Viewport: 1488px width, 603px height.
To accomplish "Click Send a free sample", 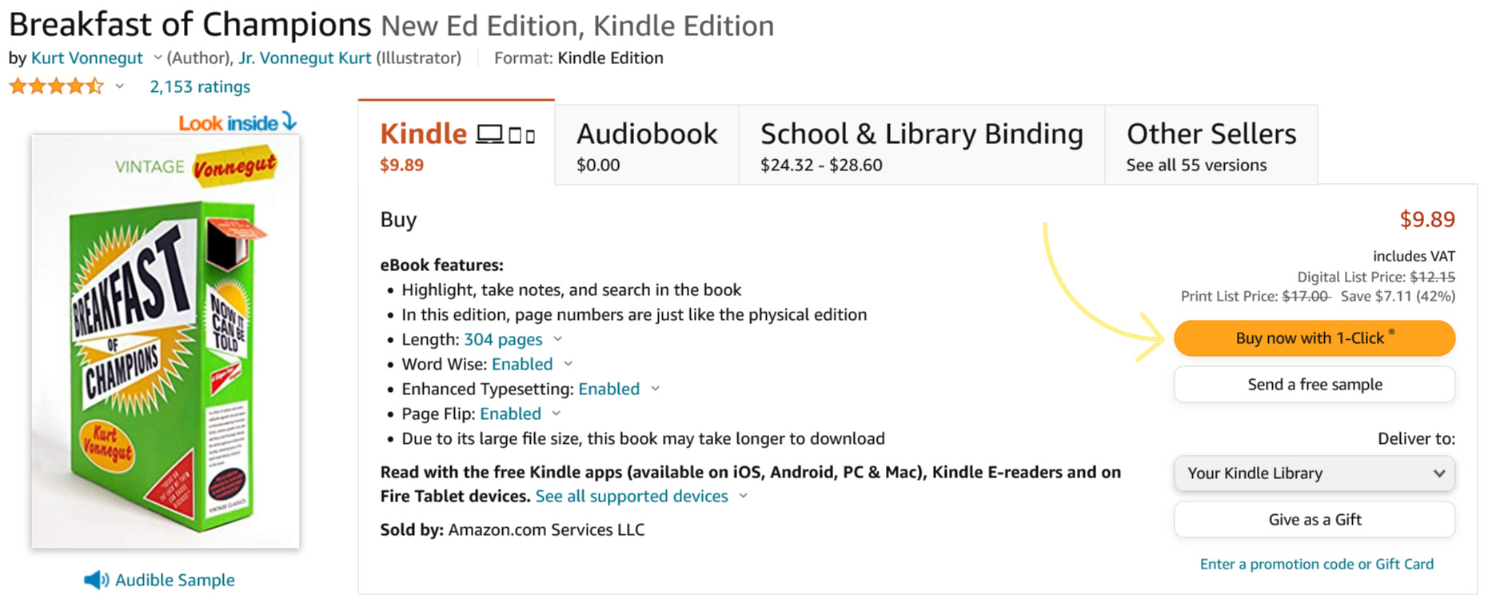I will pos(1314,384).
